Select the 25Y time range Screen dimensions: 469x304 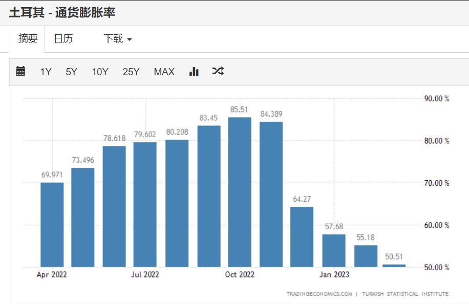coord(132,72)
